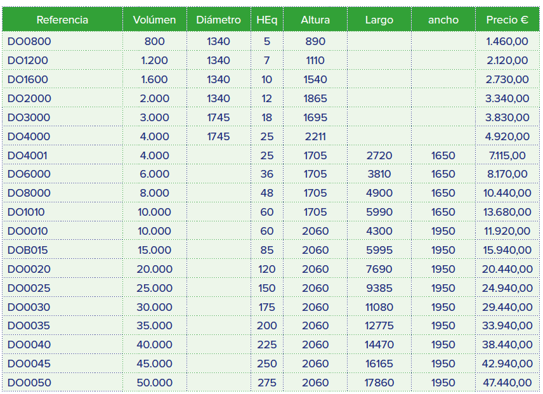Click the HEq value 275 cell
The width and height of the screenshot is (543, 394).
click(270, 383)
